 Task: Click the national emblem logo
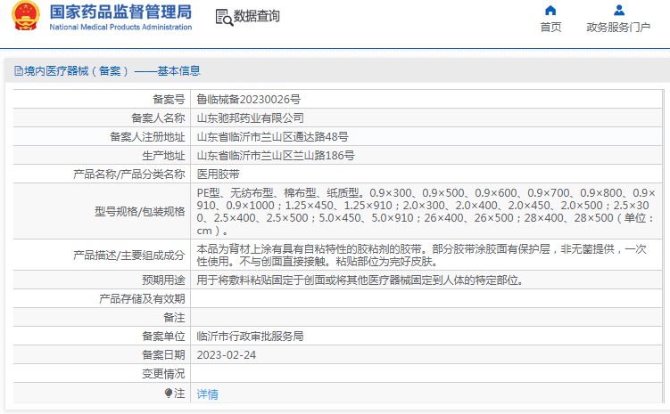coord(26,16)
